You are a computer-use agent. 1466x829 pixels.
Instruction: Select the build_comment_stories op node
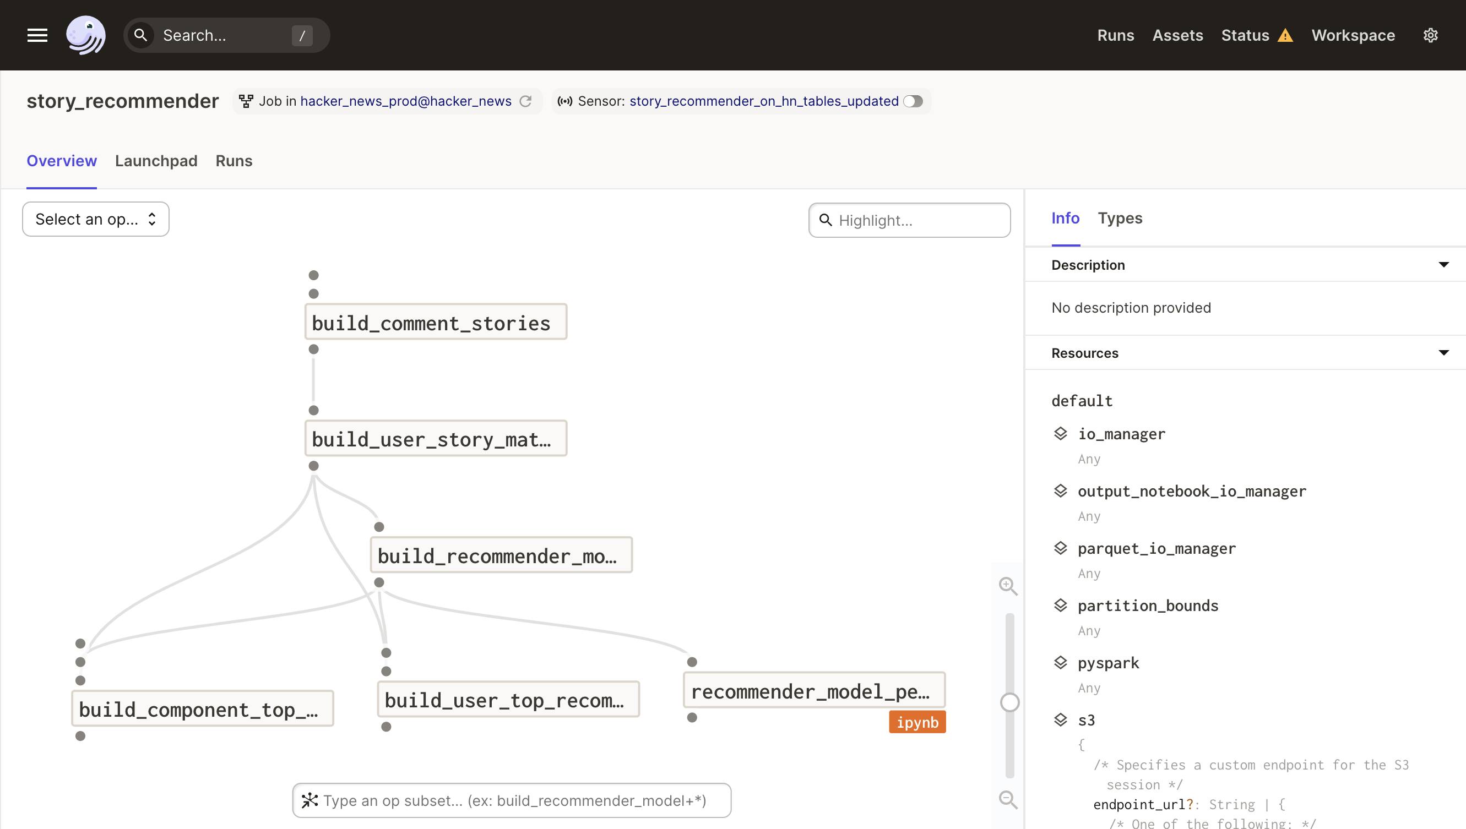[x=436, y=322]
